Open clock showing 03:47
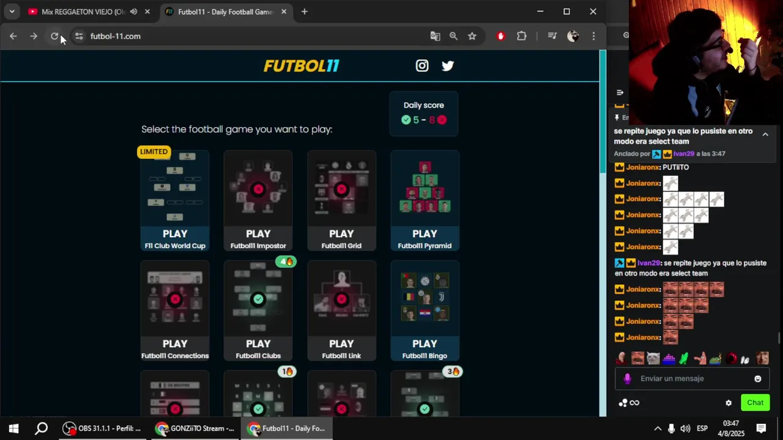 pos(730,428)
